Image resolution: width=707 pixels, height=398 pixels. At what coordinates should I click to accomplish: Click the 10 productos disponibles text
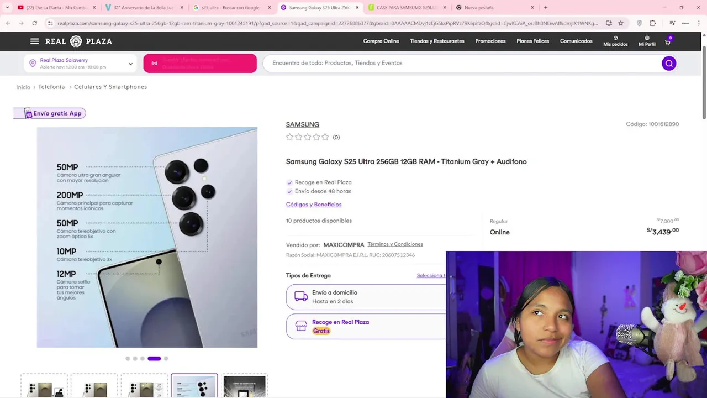319,221
